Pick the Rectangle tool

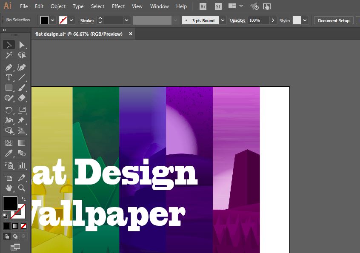9,88
